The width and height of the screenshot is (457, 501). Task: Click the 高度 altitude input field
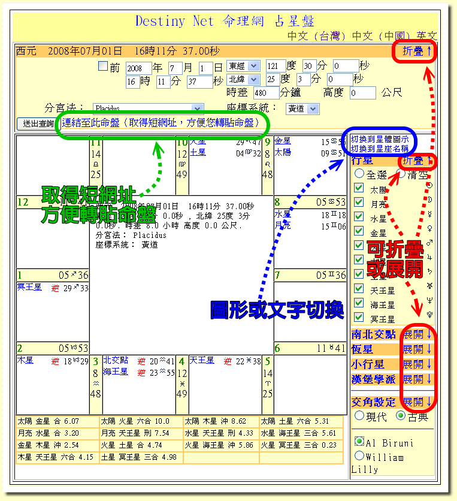pyautogui.click(x=362, y=93)
